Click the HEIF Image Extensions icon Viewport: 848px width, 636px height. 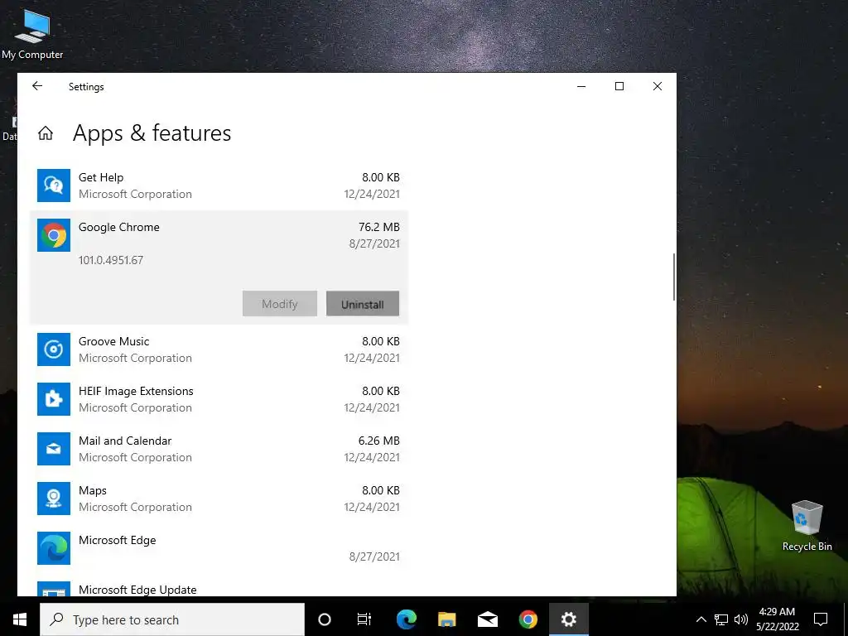click(54, 399)
